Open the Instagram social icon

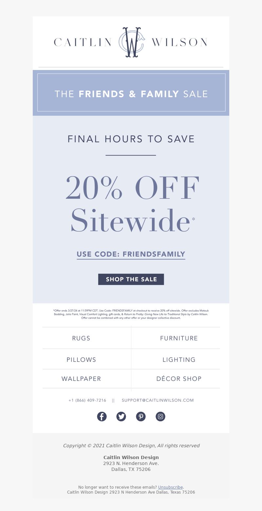(160, 416)
